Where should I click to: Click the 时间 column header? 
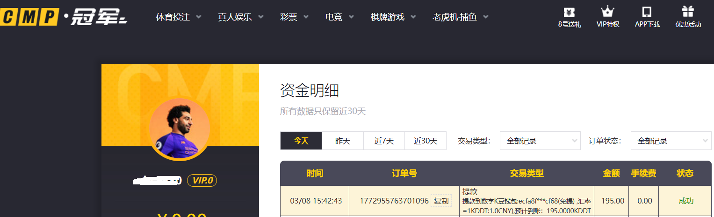pos(315,173)
